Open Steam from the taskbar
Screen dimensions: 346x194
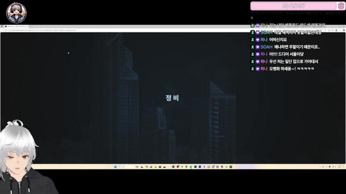(x=222, y=167)
